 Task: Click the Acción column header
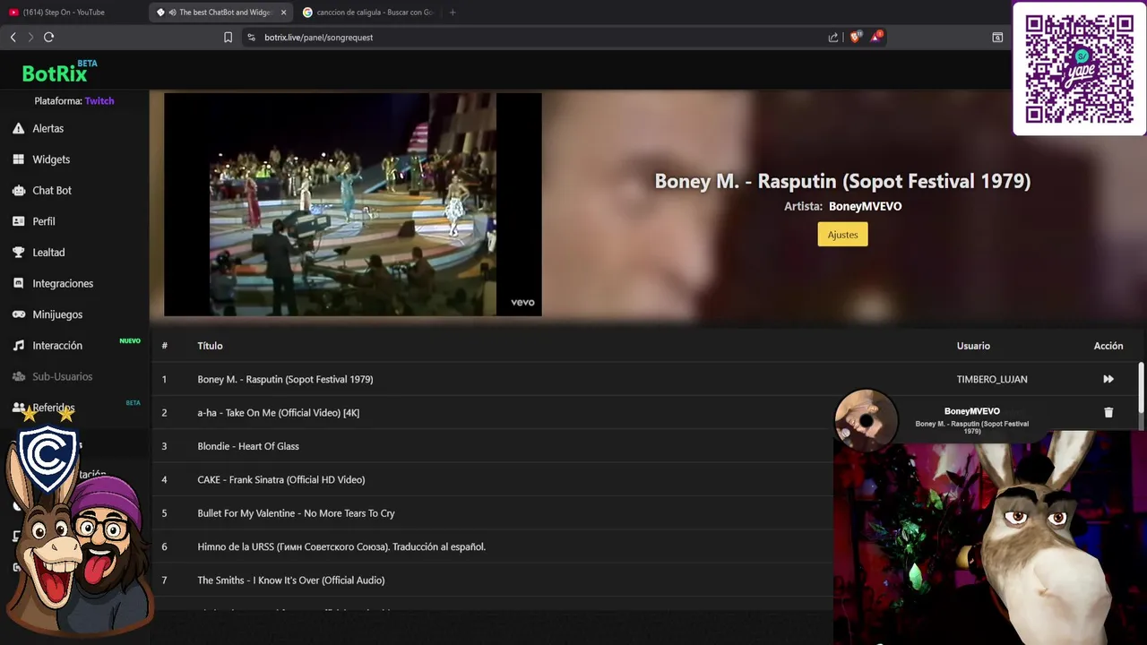(1108, 346)
